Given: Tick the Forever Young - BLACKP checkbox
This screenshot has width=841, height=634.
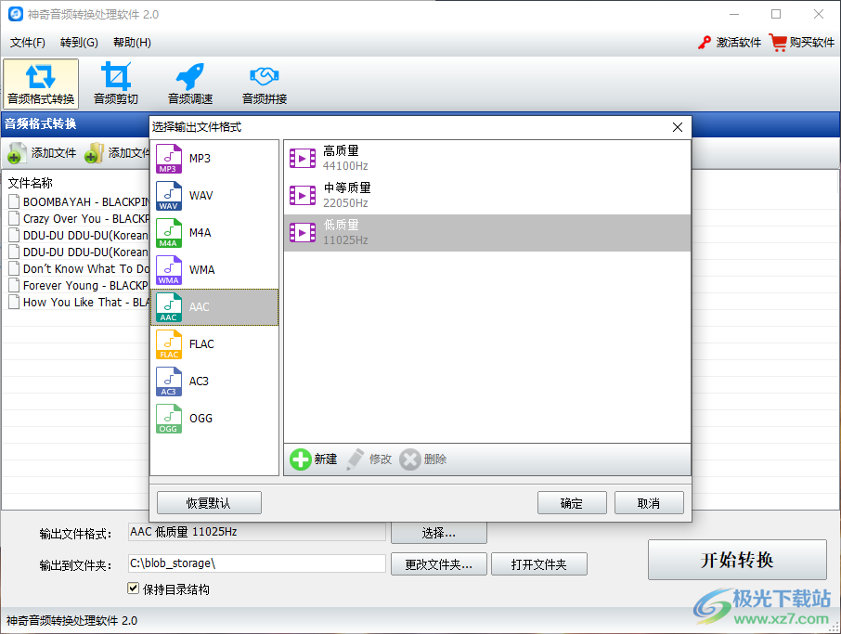Looking at the screenshot, I should click(x=13, y=285).
